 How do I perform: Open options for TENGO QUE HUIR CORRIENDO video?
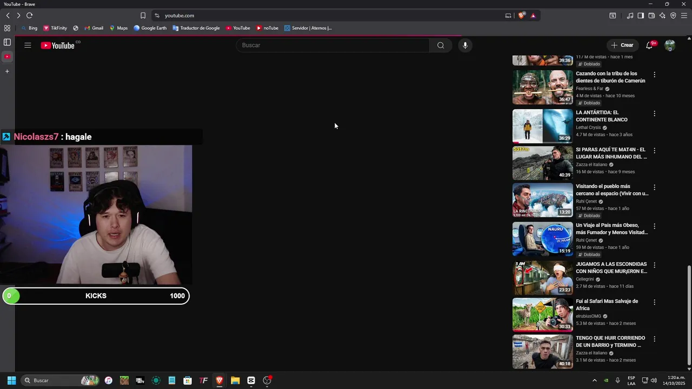[x=654, y=339]
